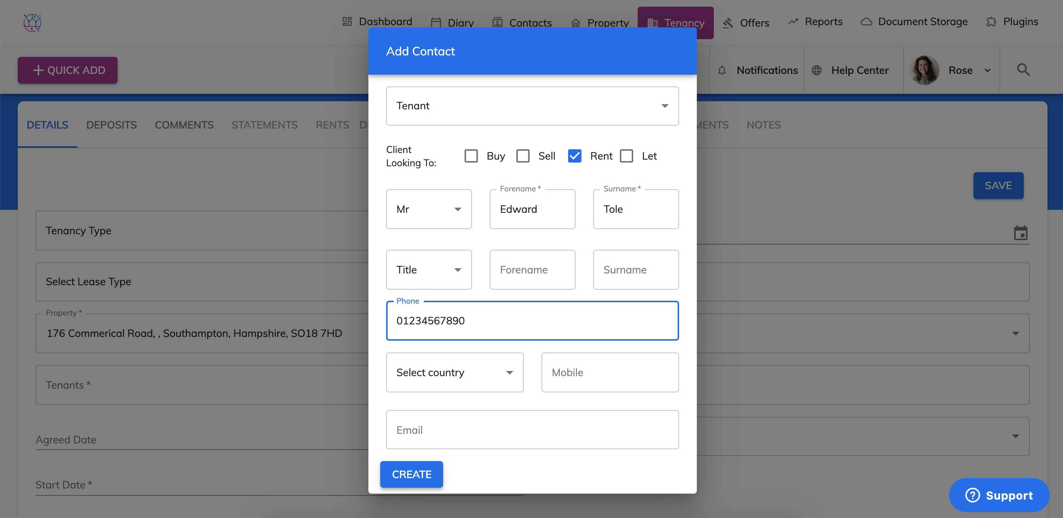Open the calendar date picker icon
The width and height of the screenshot is (1063, 518).
(1020, 233)
